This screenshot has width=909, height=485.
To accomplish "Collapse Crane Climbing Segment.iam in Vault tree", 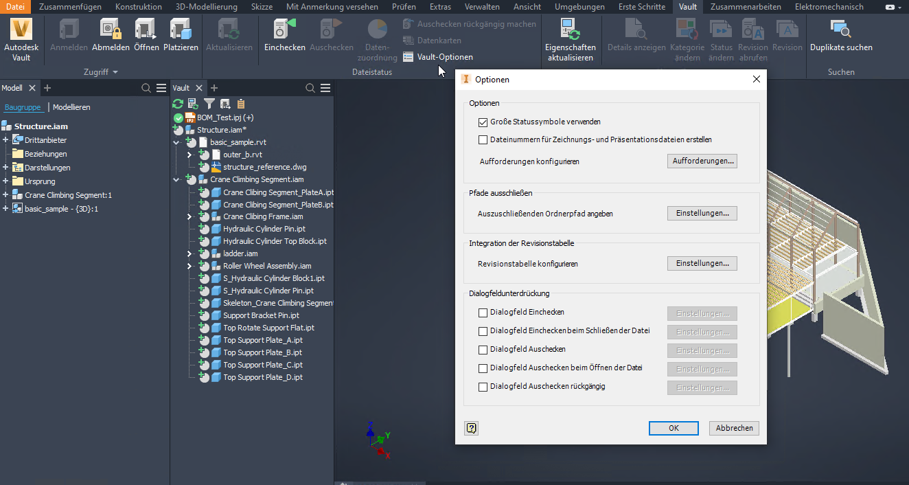I will pos(176,179).
